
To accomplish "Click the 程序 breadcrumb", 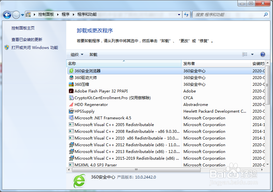I will click(x=66, y=14).
